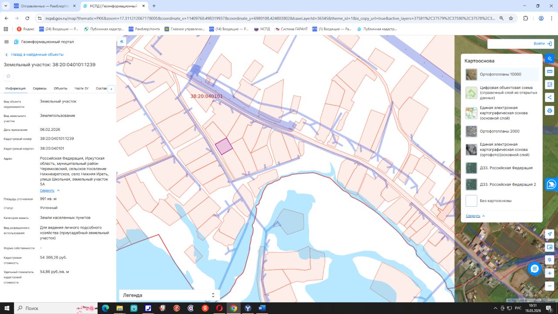Select the Ортофотопланы 10000 basemap
The width and height of the screenshot is (558, 314).
[501, 75]
